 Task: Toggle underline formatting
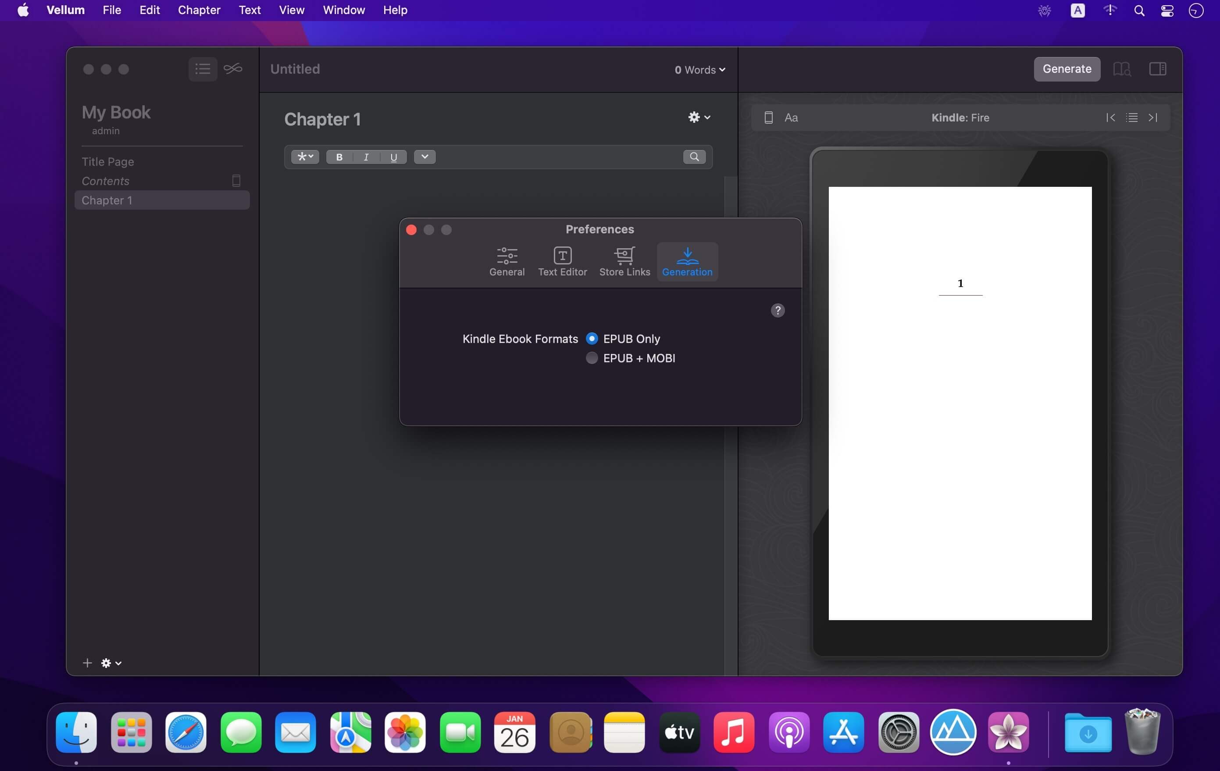393,157
